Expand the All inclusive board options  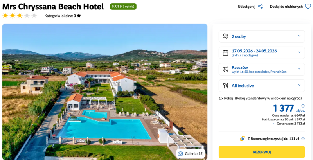click(262, 86)
